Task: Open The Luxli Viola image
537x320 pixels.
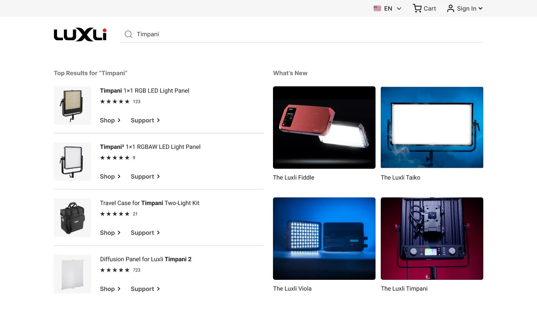Action: pos(324,239)
